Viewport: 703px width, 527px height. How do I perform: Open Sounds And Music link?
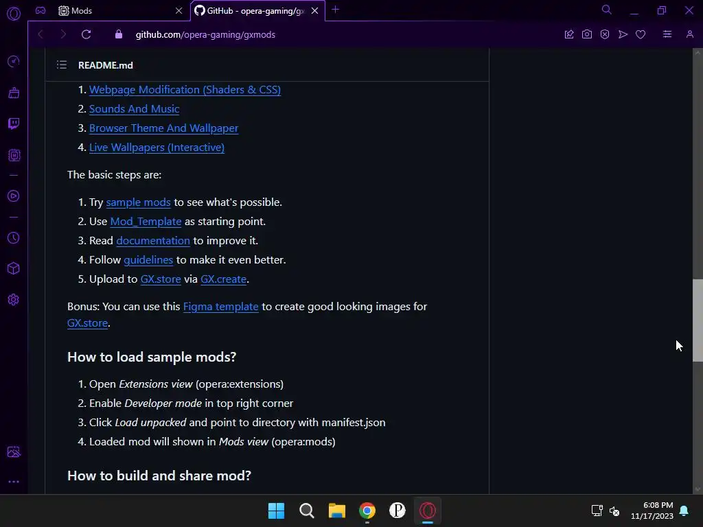(x=134, y=109)
